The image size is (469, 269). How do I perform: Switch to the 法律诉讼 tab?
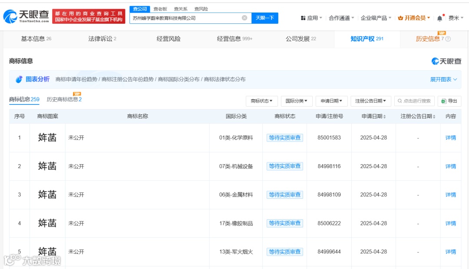click(x=102, y=39)
